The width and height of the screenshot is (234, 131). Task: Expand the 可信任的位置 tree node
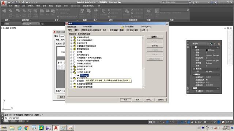71,43
